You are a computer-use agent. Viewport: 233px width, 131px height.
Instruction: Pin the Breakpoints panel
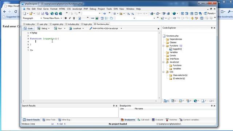212,106
